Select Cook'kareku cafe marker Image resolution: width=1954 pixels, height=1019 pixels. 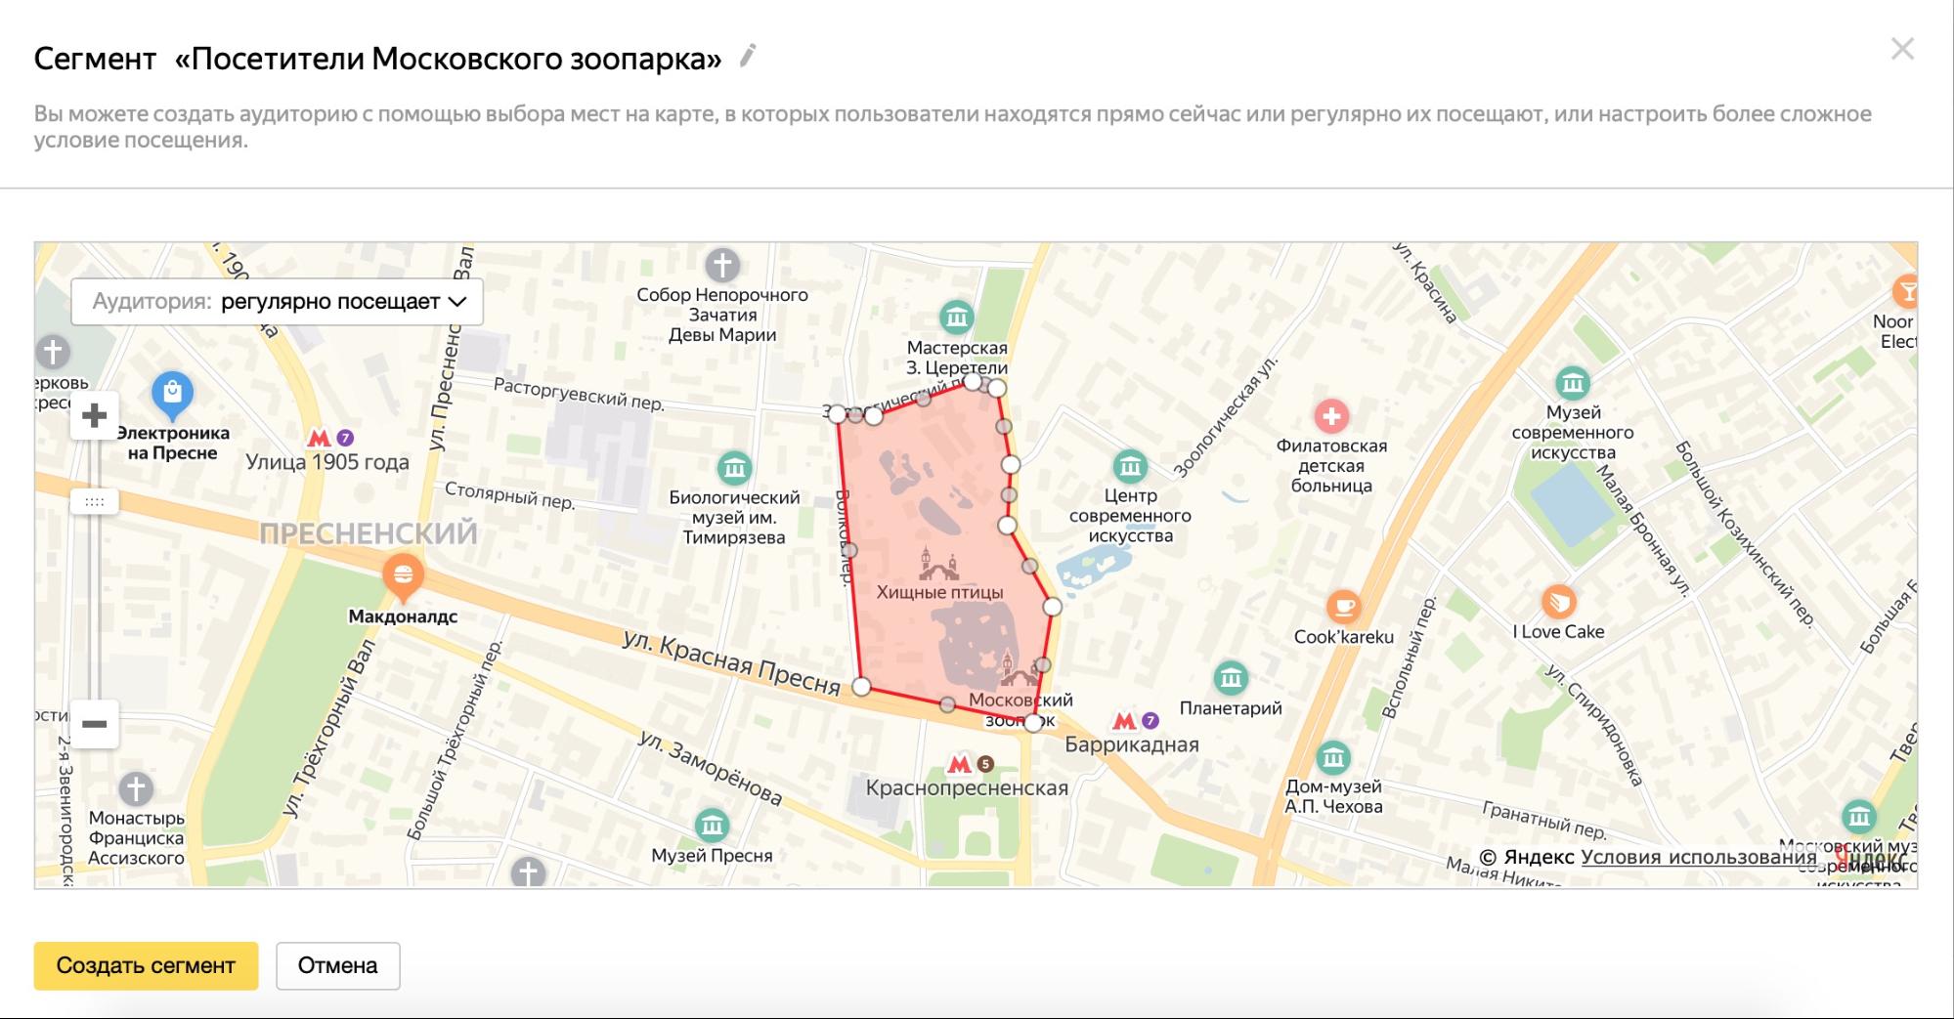click(1344, 607)
